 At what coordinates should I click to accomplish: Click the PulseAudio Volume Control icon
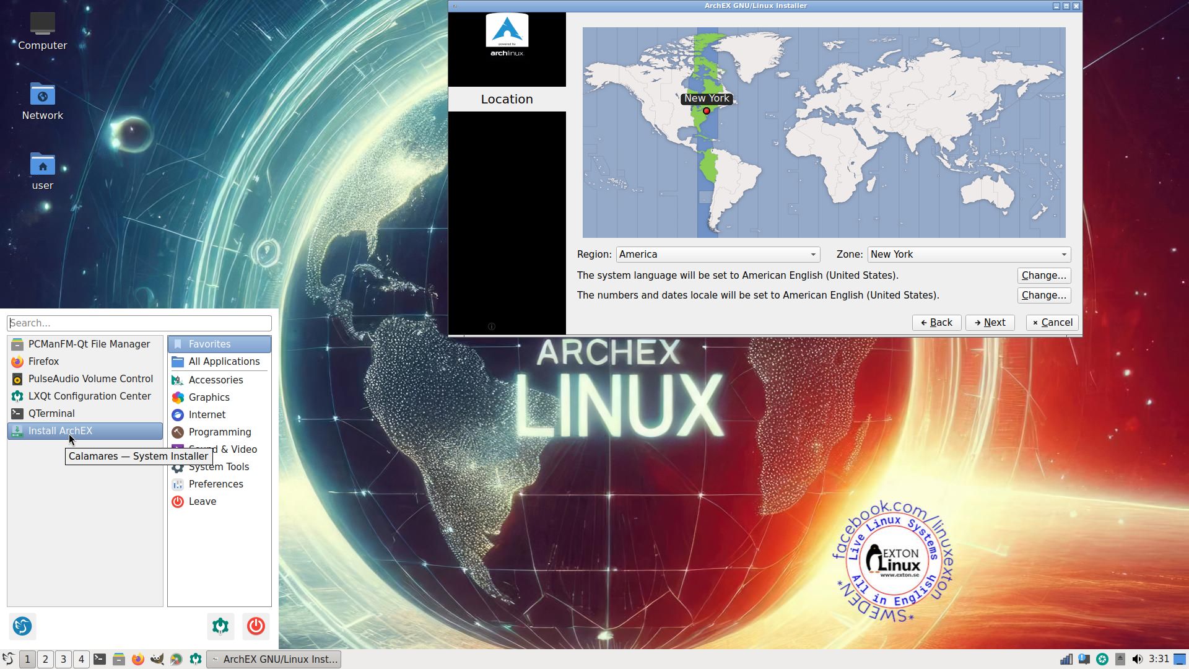pos(17,379)
